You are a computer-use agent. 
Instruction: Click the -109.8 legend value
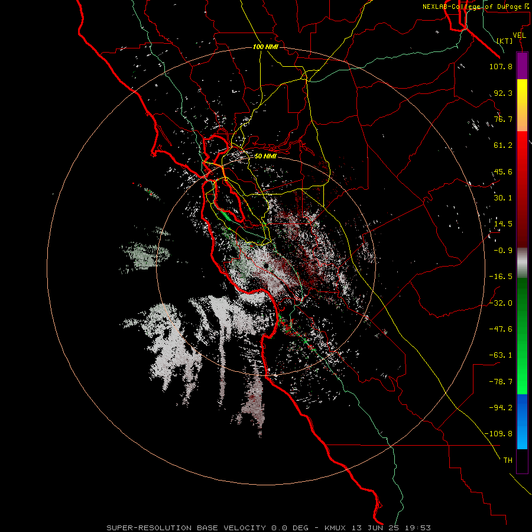[x=498, y=434]
